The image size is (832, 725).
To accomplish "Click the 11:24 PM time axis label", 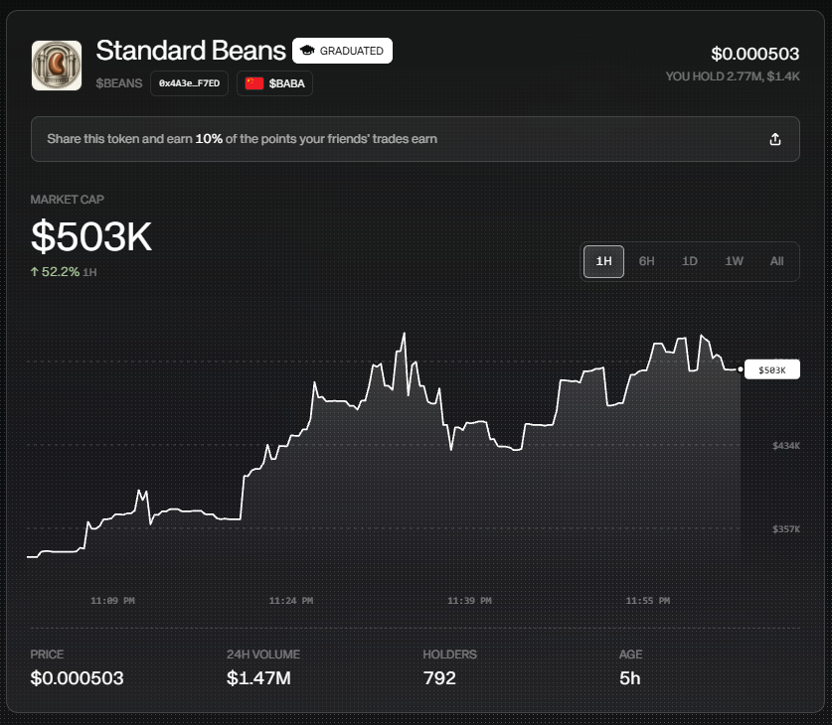I will pos(291,601).
